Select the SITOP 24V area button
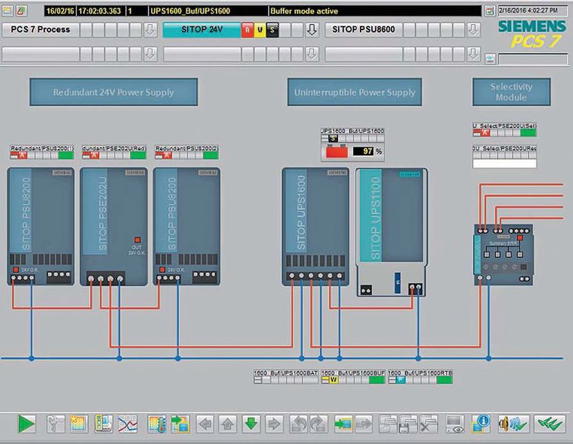 (x=201, y=30)
